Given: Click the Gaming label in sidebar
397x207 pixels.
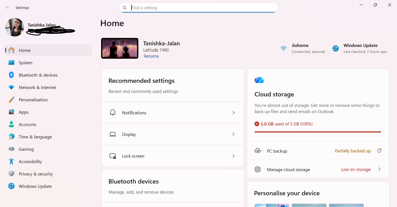Looking at the screenshot, I should pos(26,149).
